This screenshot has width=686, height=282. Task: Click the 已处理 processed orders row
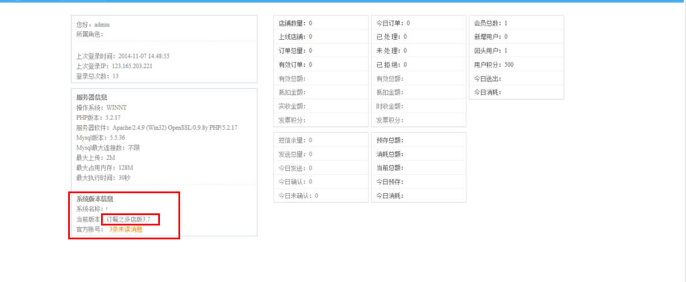[x=419, y=37]
